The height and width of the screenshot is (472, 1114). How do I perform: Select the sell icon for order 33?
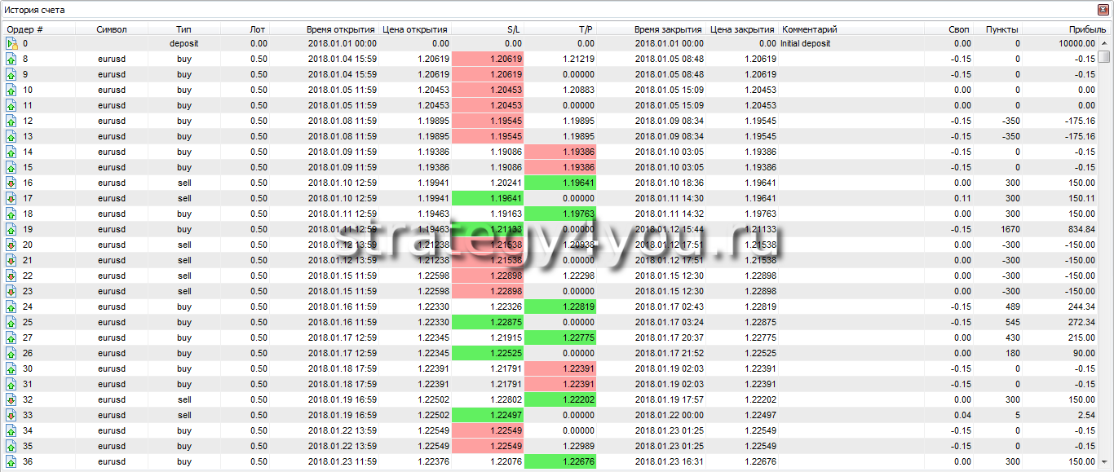point(11,415)
